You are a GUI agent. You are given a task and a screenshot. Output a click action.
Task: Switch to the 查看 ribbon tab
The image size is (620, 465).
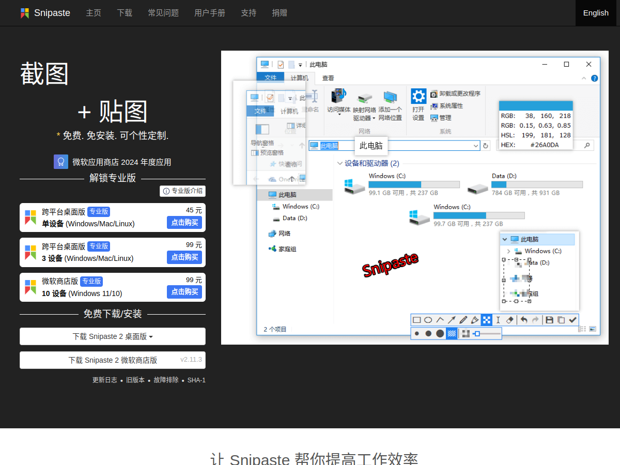tap(328, 78)
